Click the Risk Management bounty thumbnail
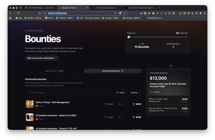 coord(30,104)
